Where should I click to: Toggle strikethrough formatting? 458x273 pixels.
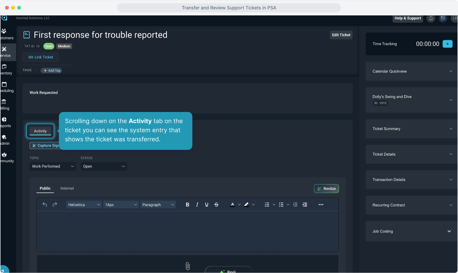coord(216,205)
